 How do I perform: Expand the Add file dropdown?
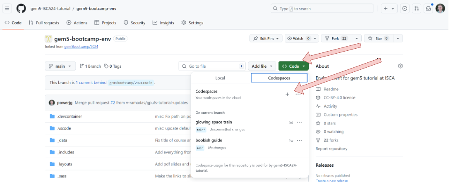point(262,66)
